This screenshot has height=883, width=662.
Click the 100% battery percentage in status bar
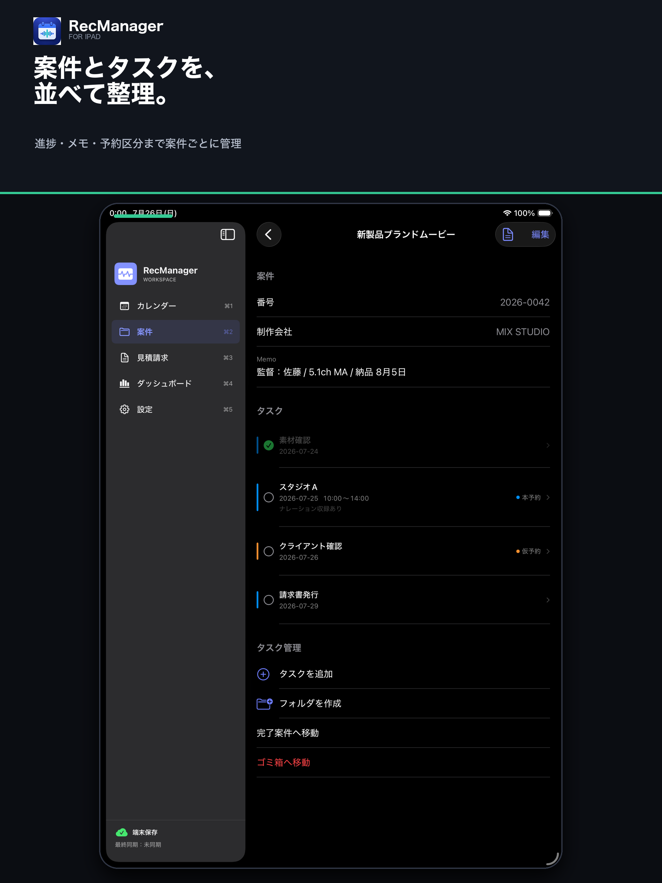(x=524, y=213)
